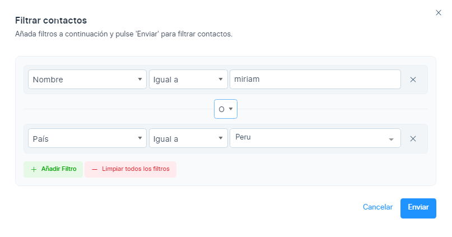Image resolution: width=452 pixels, height=237 pixels.
Task: Click the Cancelar link
Action: point(378,207)
